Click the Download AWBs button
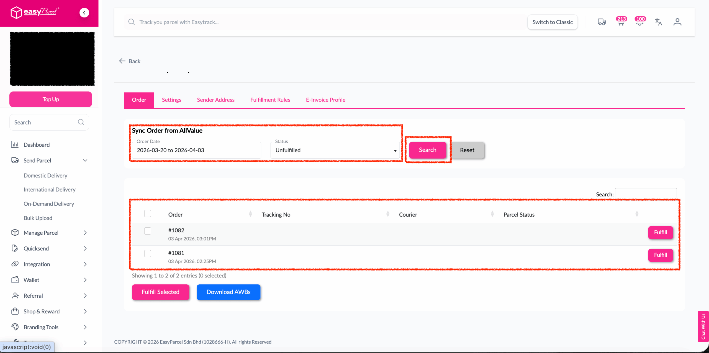 [228, 292]
